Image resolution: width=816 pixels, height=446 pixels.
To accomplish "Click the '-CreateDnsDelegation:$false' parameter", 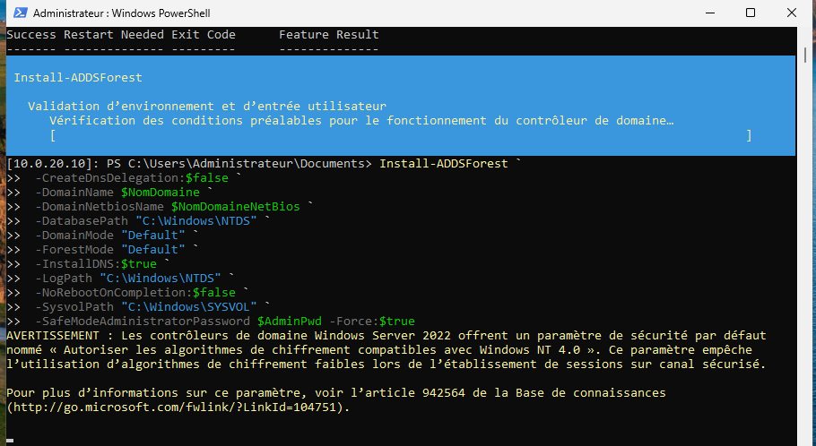I will 132,178.
